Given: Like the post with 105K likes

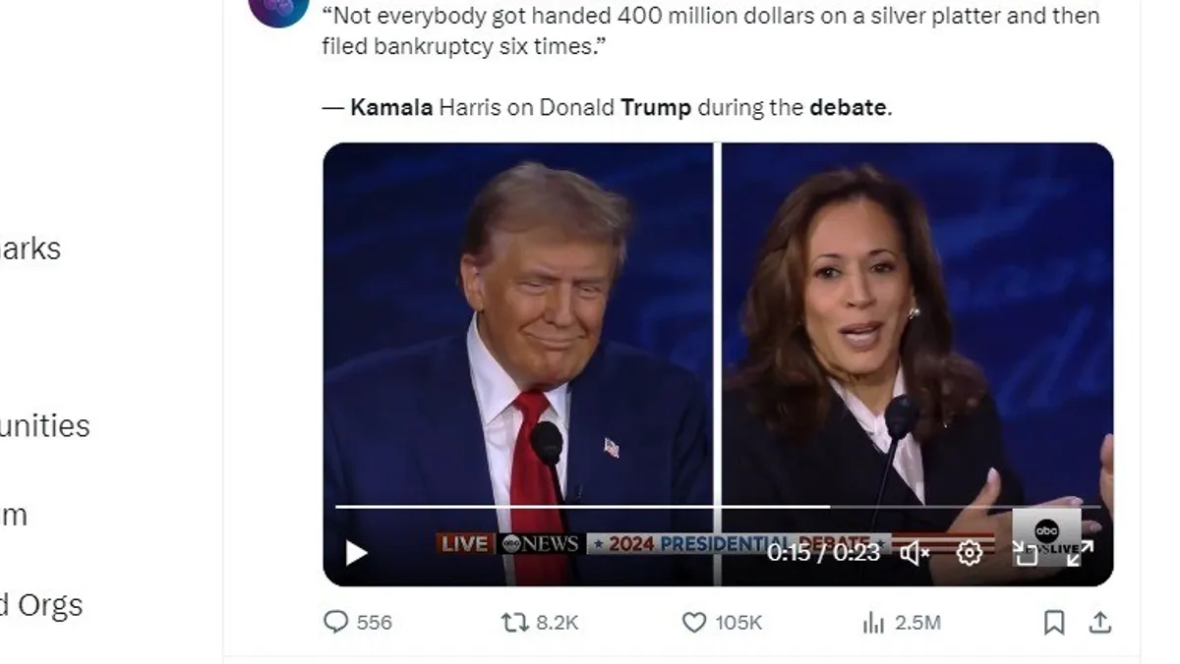Looking at the screenshot, I should click(x=723, y=622).
